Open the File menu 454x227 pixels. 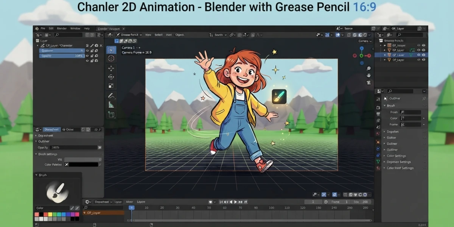[43, 28]
